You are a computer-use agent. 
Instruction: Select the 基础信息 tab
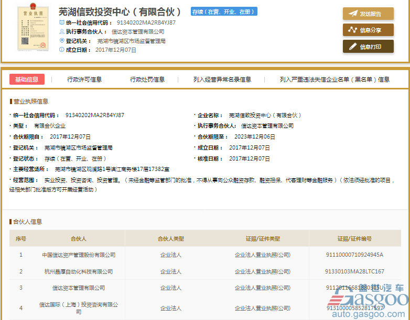[x=27, y=79]
